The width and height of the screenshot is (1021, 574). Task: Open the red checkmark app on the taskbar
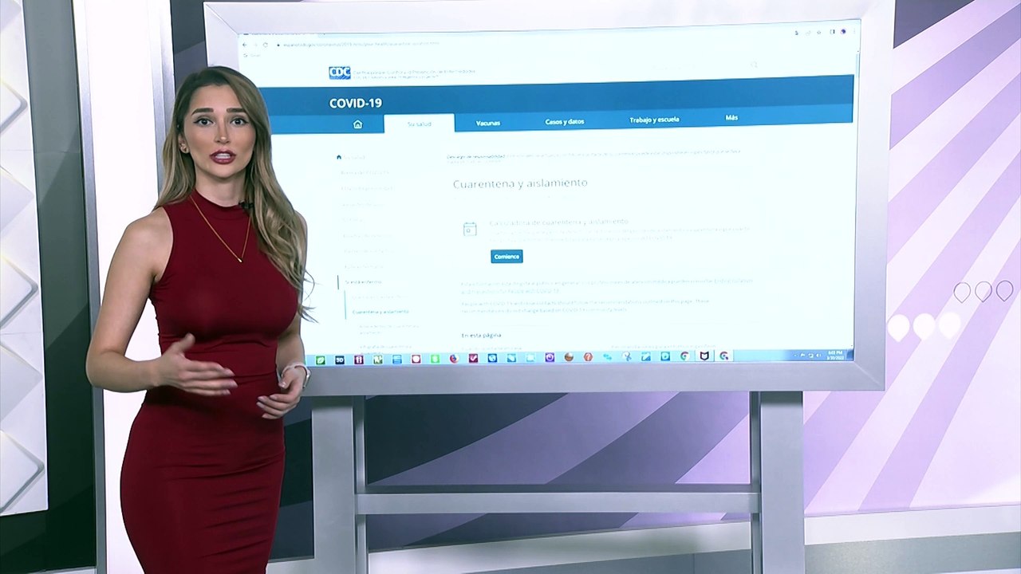click(473, 359)
